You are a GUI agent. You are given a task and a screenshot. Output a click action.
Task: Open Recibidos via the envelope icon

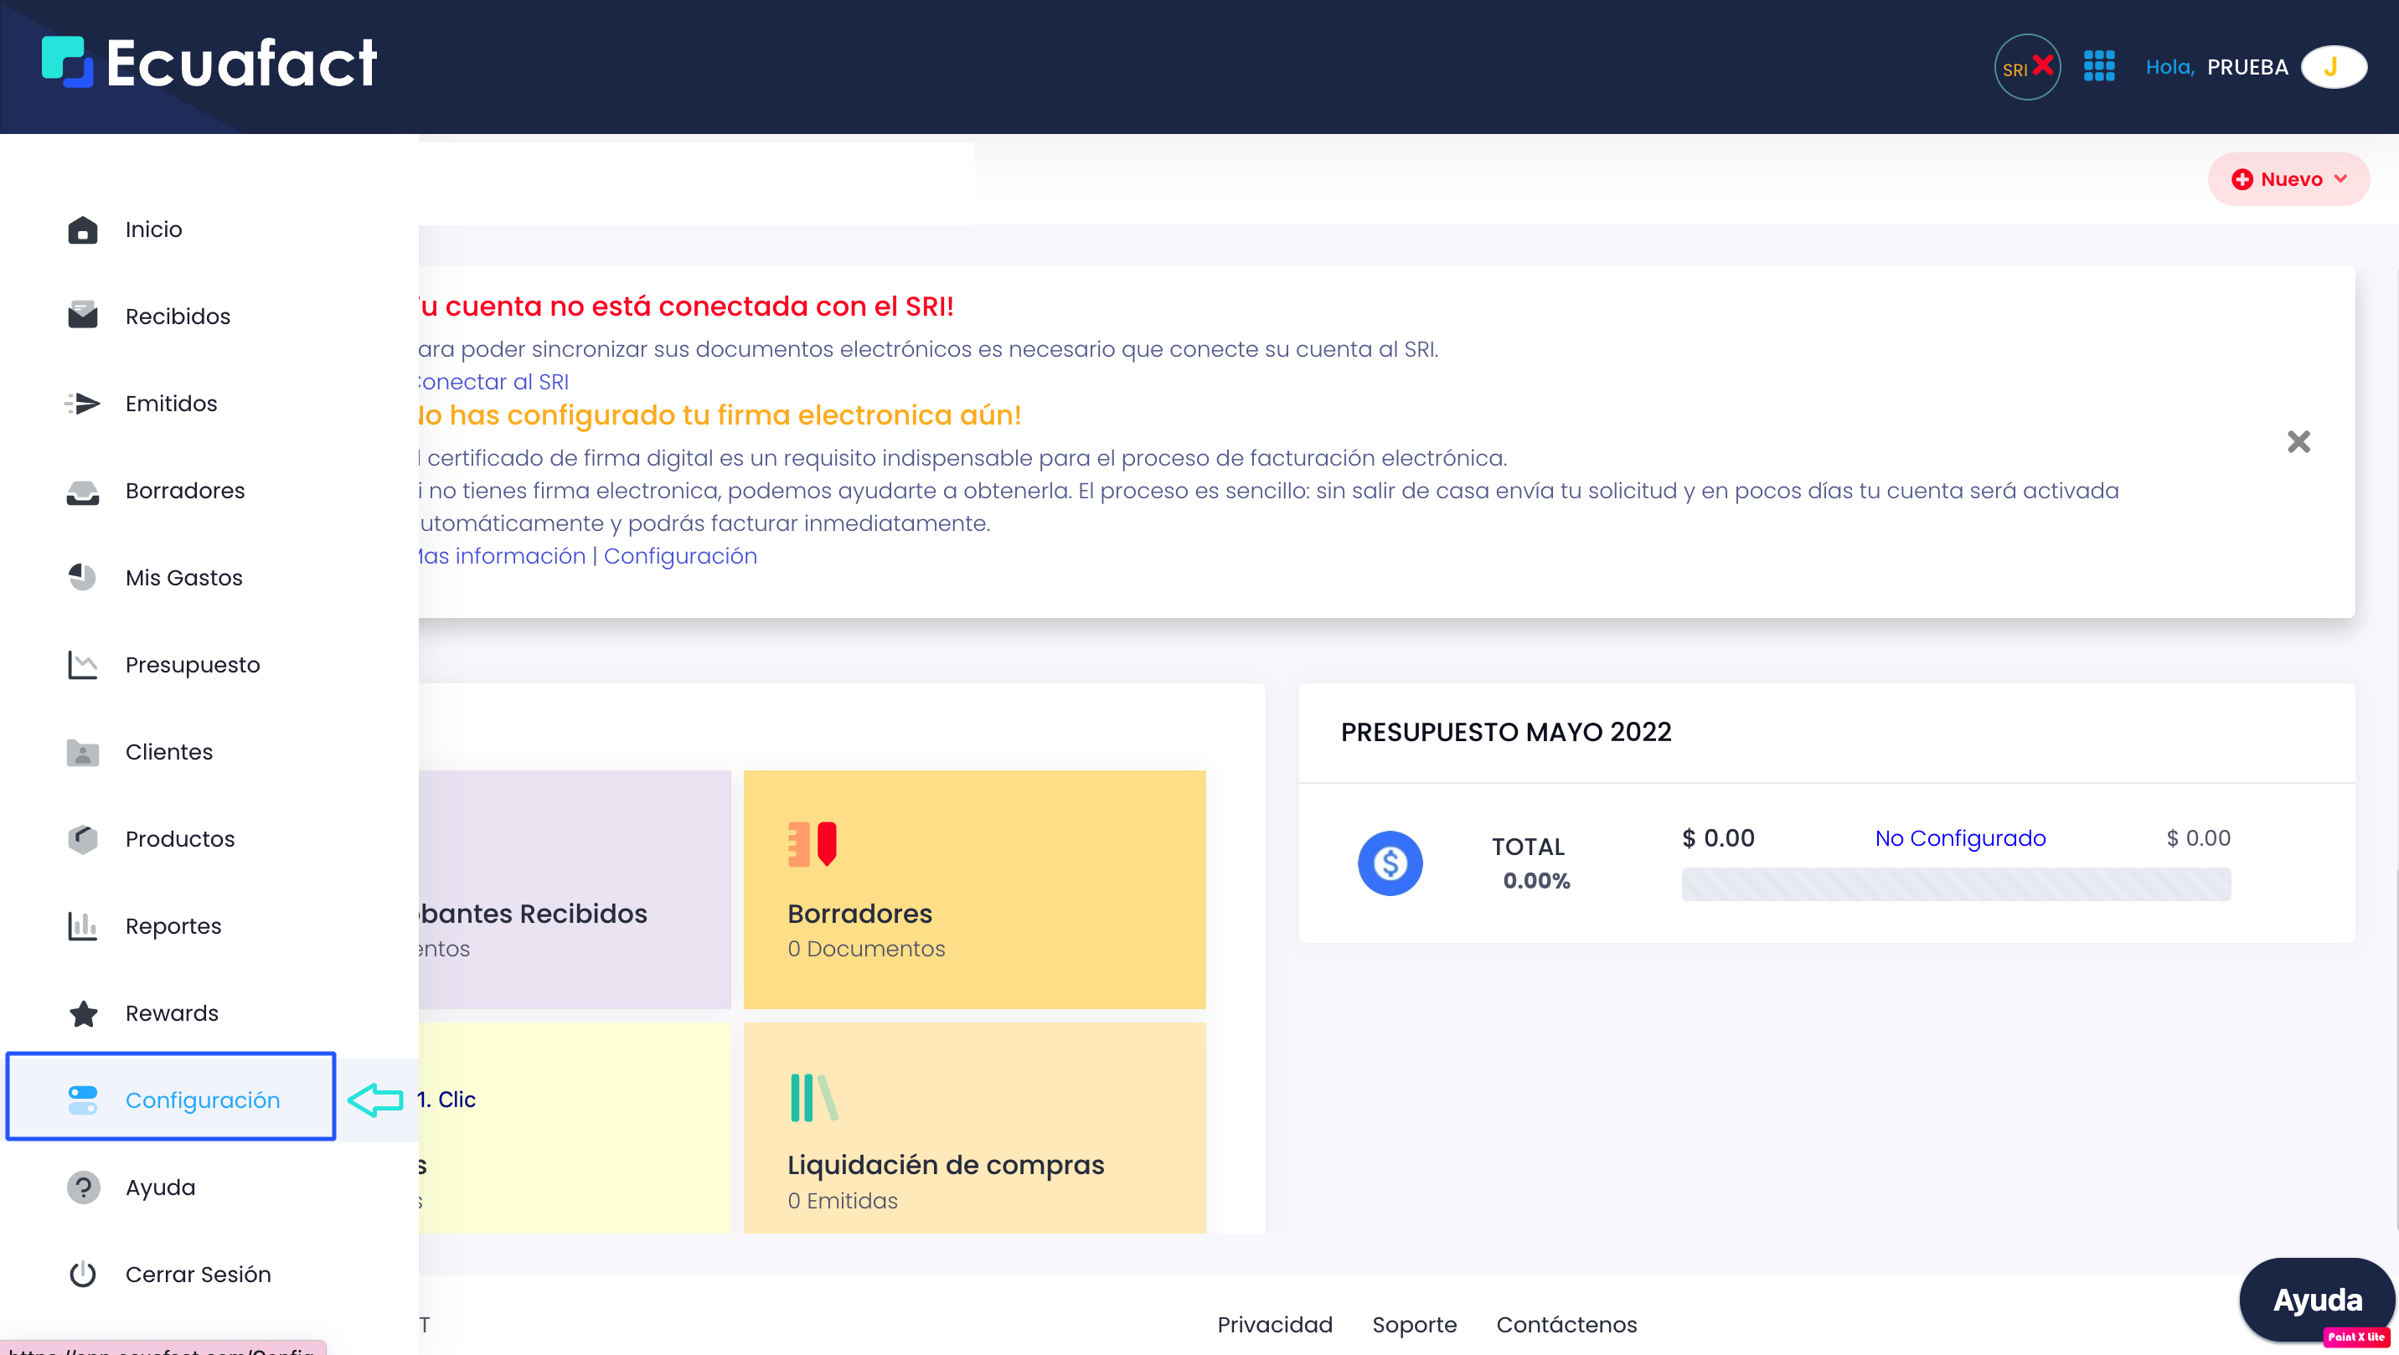point(82,316)
